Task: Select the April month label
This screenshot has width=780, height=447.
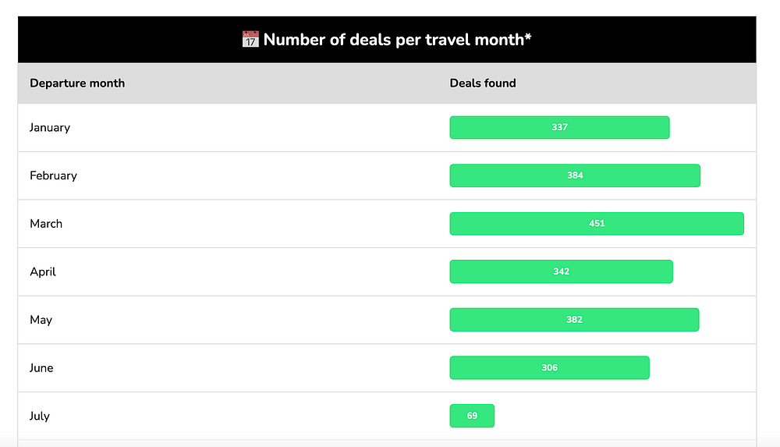Action: coord(43,271)
